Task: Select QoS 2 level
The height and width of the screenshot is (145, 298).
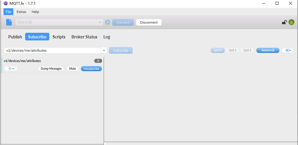Action: (x=247, y=50)
